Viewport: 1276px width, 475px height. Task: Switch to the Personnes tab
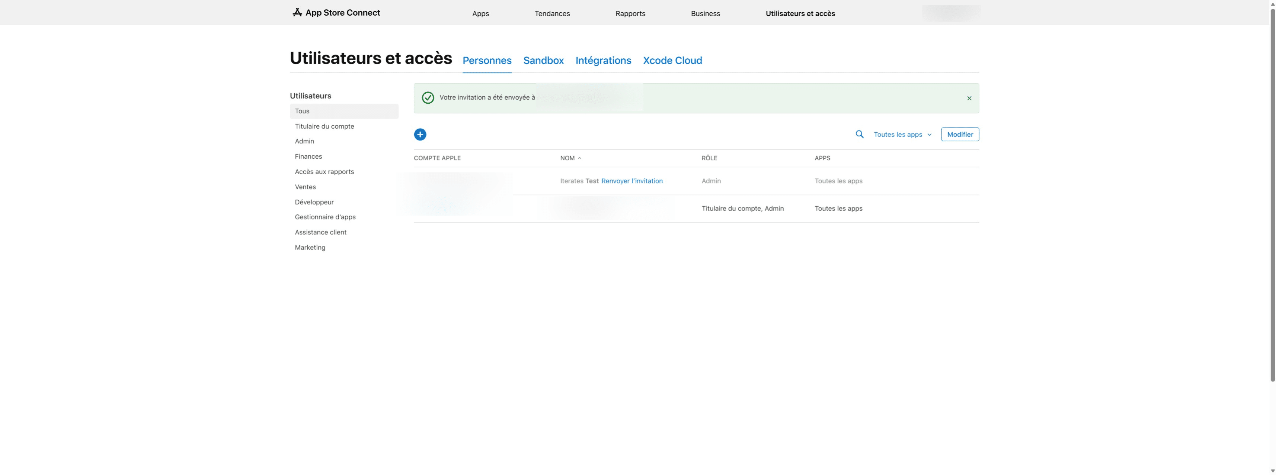click(487, 61)
